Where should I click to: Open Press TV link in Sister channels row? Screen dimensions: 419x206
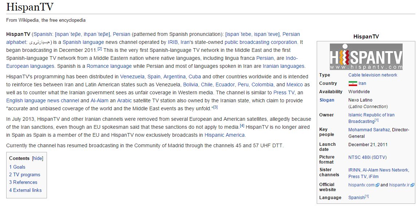(x=357, y=177)
